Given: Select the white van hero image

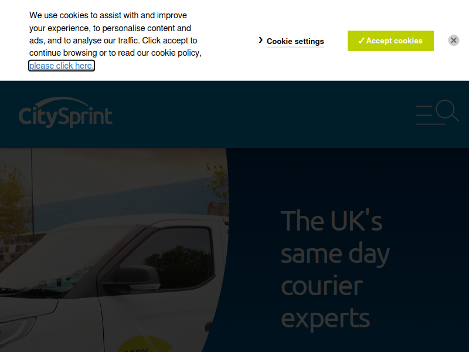Looking at the screenshot, I should [114, 250].
